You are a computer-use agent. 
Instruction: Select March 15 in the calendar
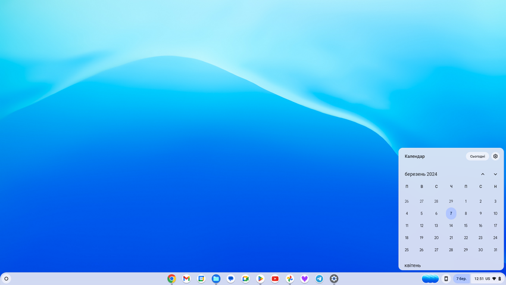466,225
